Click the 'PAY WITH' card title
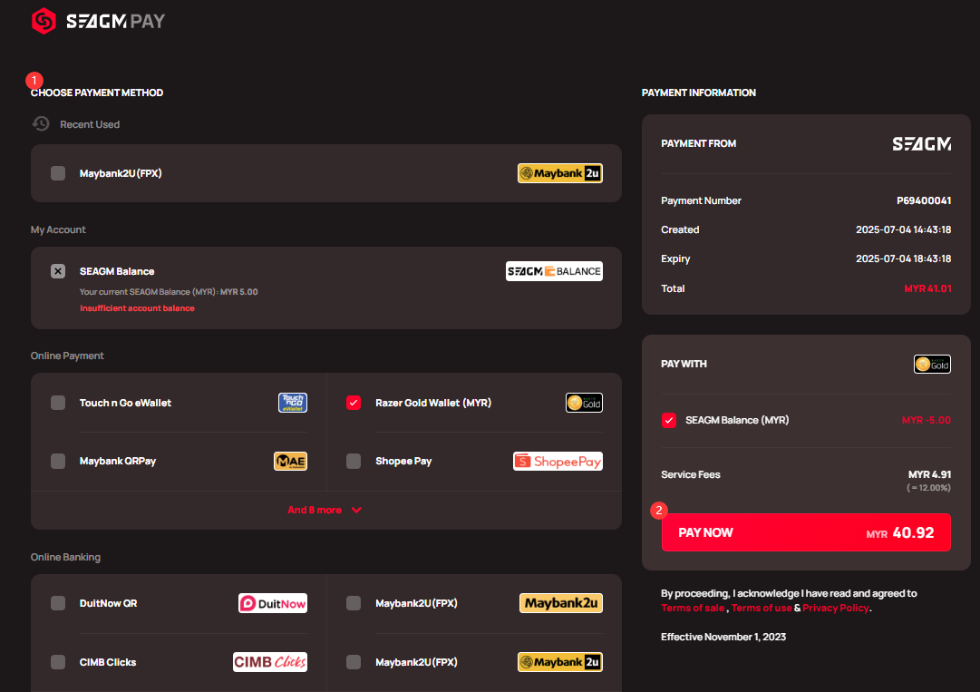 684,364
